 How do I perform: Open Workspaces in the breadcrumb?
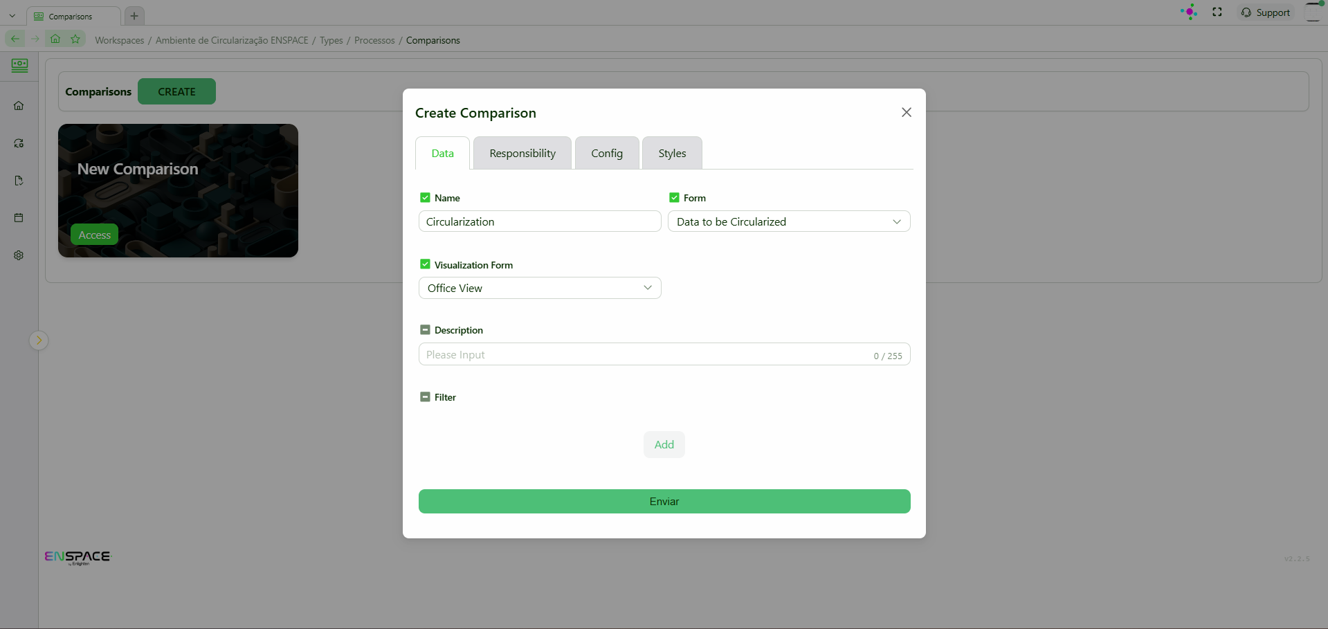click(x=120, y=40)
